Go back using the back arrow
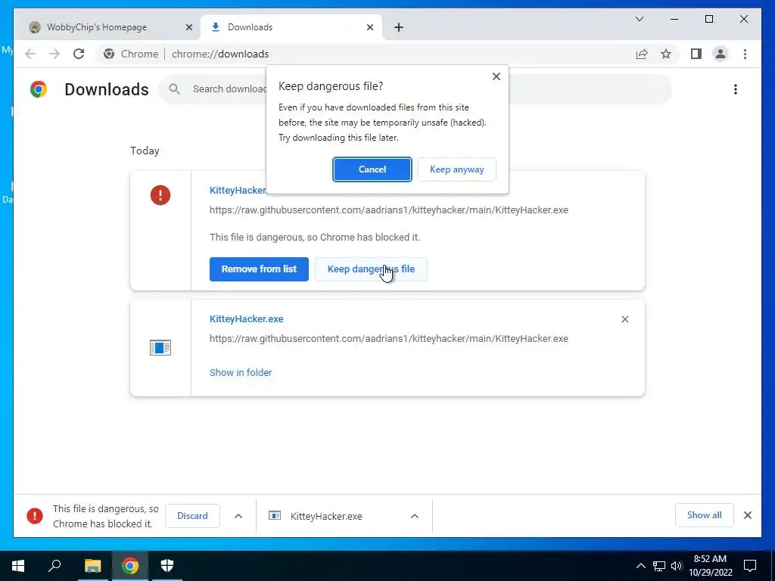Screen dimensions: 775x581 (x=30, y=54)
